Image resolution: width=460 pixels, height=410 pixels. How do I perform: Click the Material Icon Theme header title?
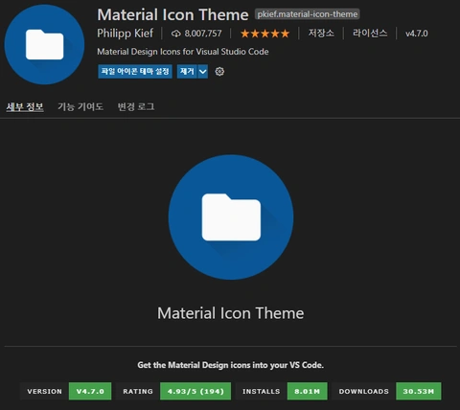point(172,14)
